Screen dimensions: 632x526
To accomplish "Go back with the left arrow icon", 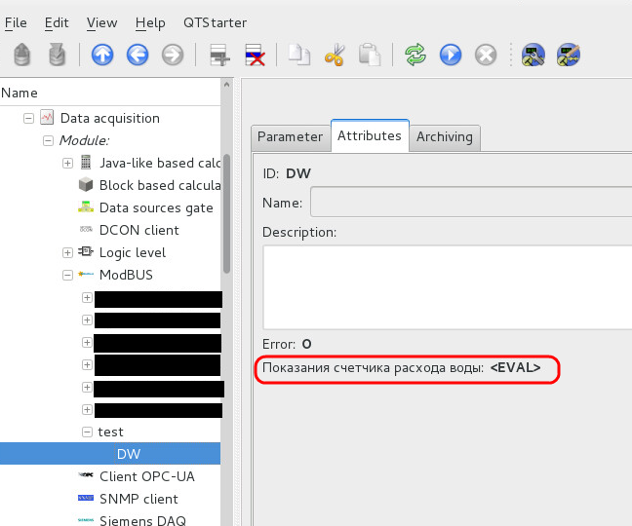I will [x=138, y=55].
